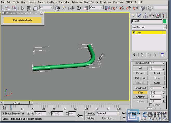
Task: Open the MAXScript menu
Action: 131,2
